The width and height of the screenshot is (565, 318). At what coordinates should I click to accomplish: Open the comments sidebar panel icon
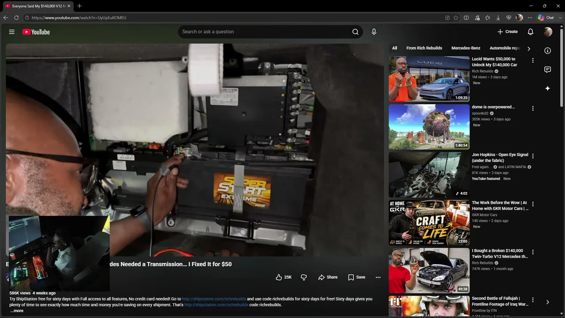click(548, 70)
